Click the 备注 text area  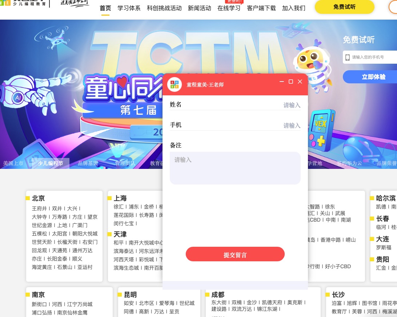[235, 168]
